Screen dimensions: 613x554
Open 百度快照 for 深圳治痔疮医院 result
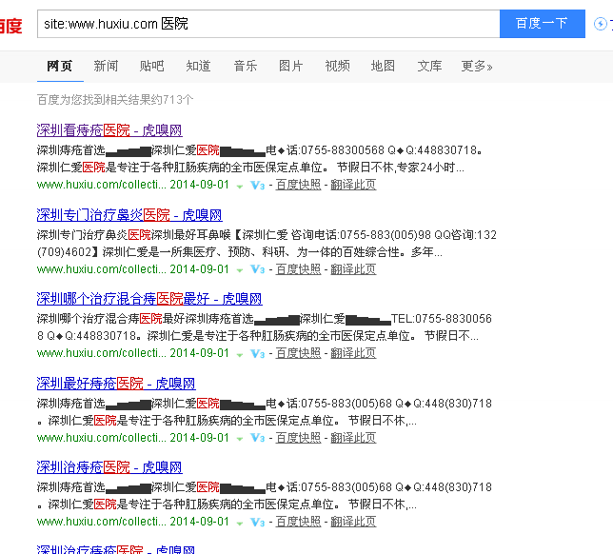[298, 522]
